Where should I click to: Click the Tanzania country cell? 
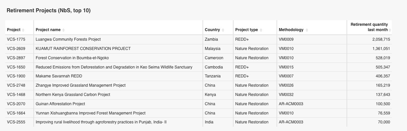pyautogui.click(x=213, y=76)
